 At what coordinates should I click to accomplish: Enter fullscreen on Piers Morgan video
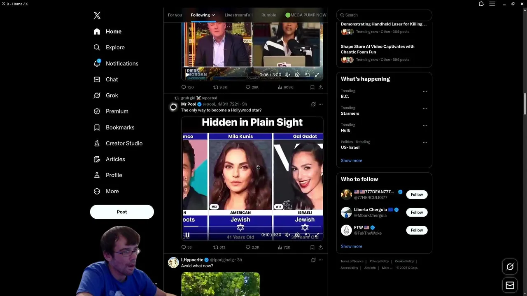point(317,75)
